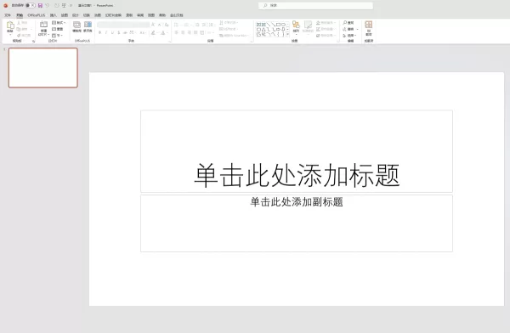Select the Text Box shape in gallery

259,25
